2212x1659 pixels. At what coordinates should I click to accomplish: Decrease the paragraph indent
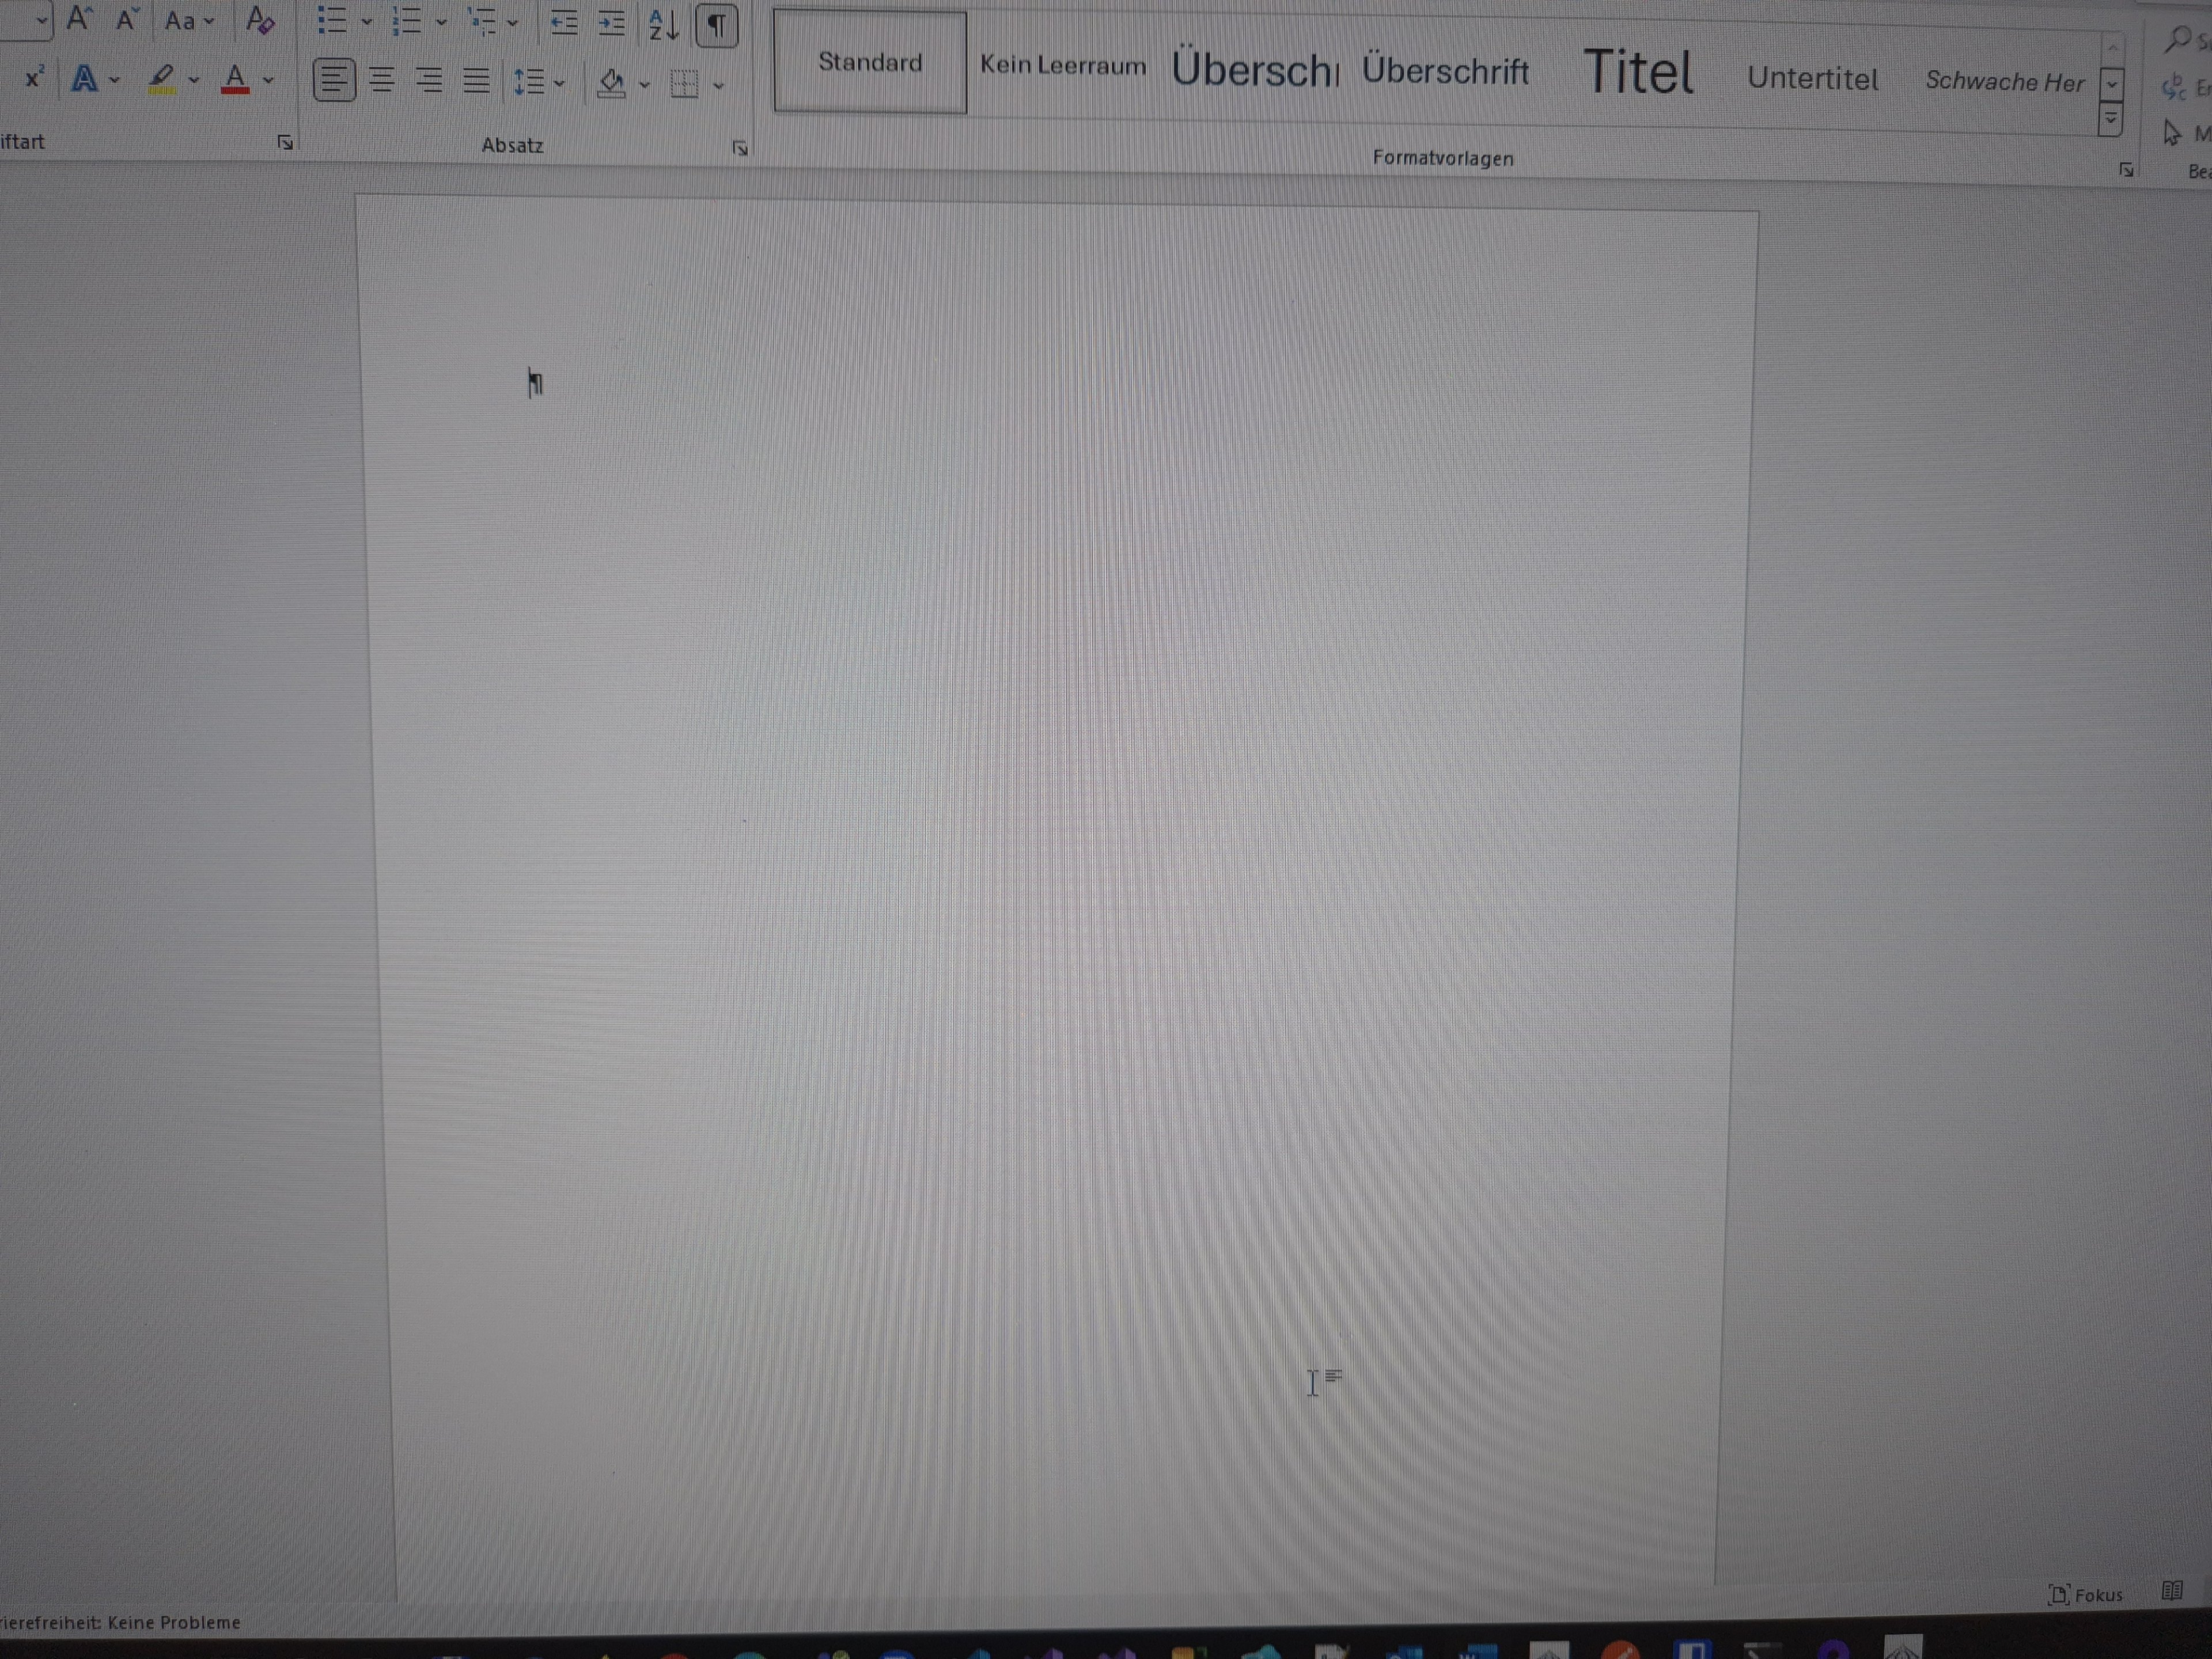coord(564,23)
